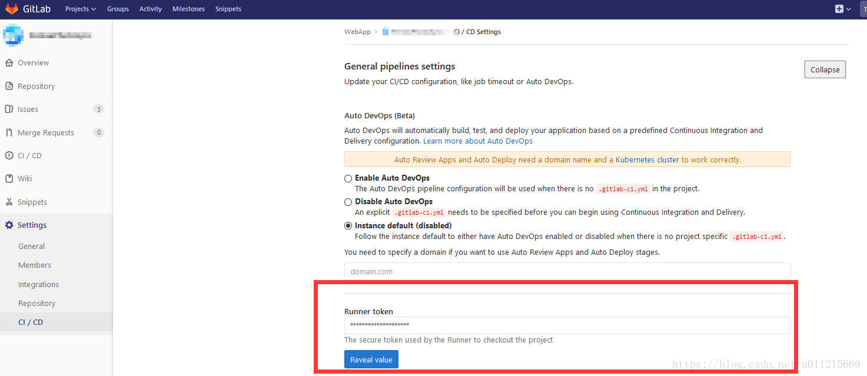
Task: Open the Projects dropdown in navbar
Action: (81, 9)
